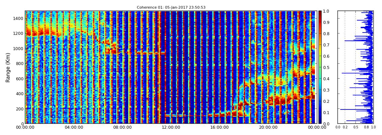This screenshot has height=135, width=382.
Task: Click the colorbar 0.4 label
Action: (326, 79)
